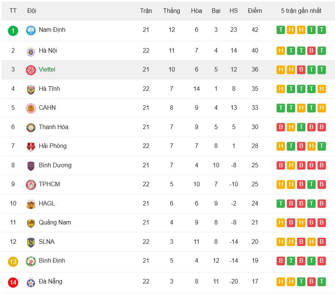Click Thanh Hóa's first red B result badge

pos(281,127)
